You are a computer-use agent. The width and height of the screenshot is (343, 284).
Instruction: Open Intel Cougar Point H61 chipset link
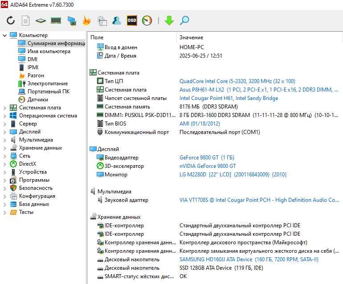coord(229,98)
